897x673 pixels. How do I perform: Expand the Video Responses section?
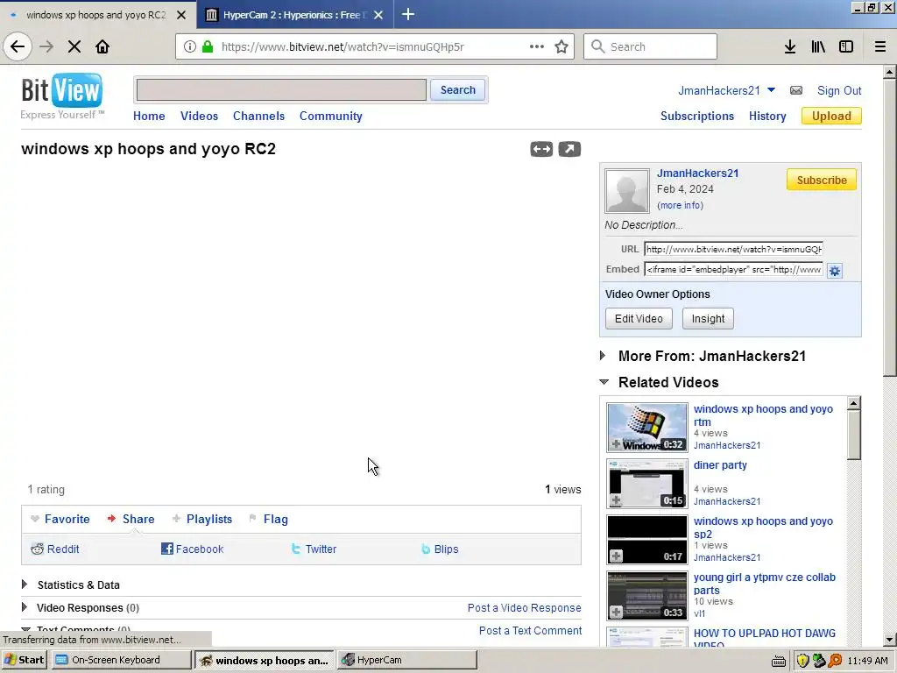click(25, 607)
